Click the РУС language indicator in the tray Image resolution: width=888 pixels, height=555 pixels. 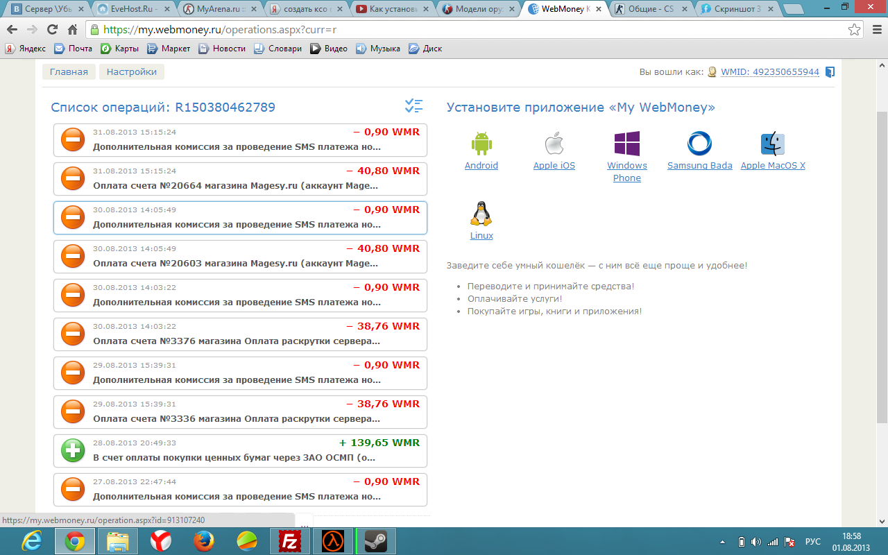click(812, 542)
